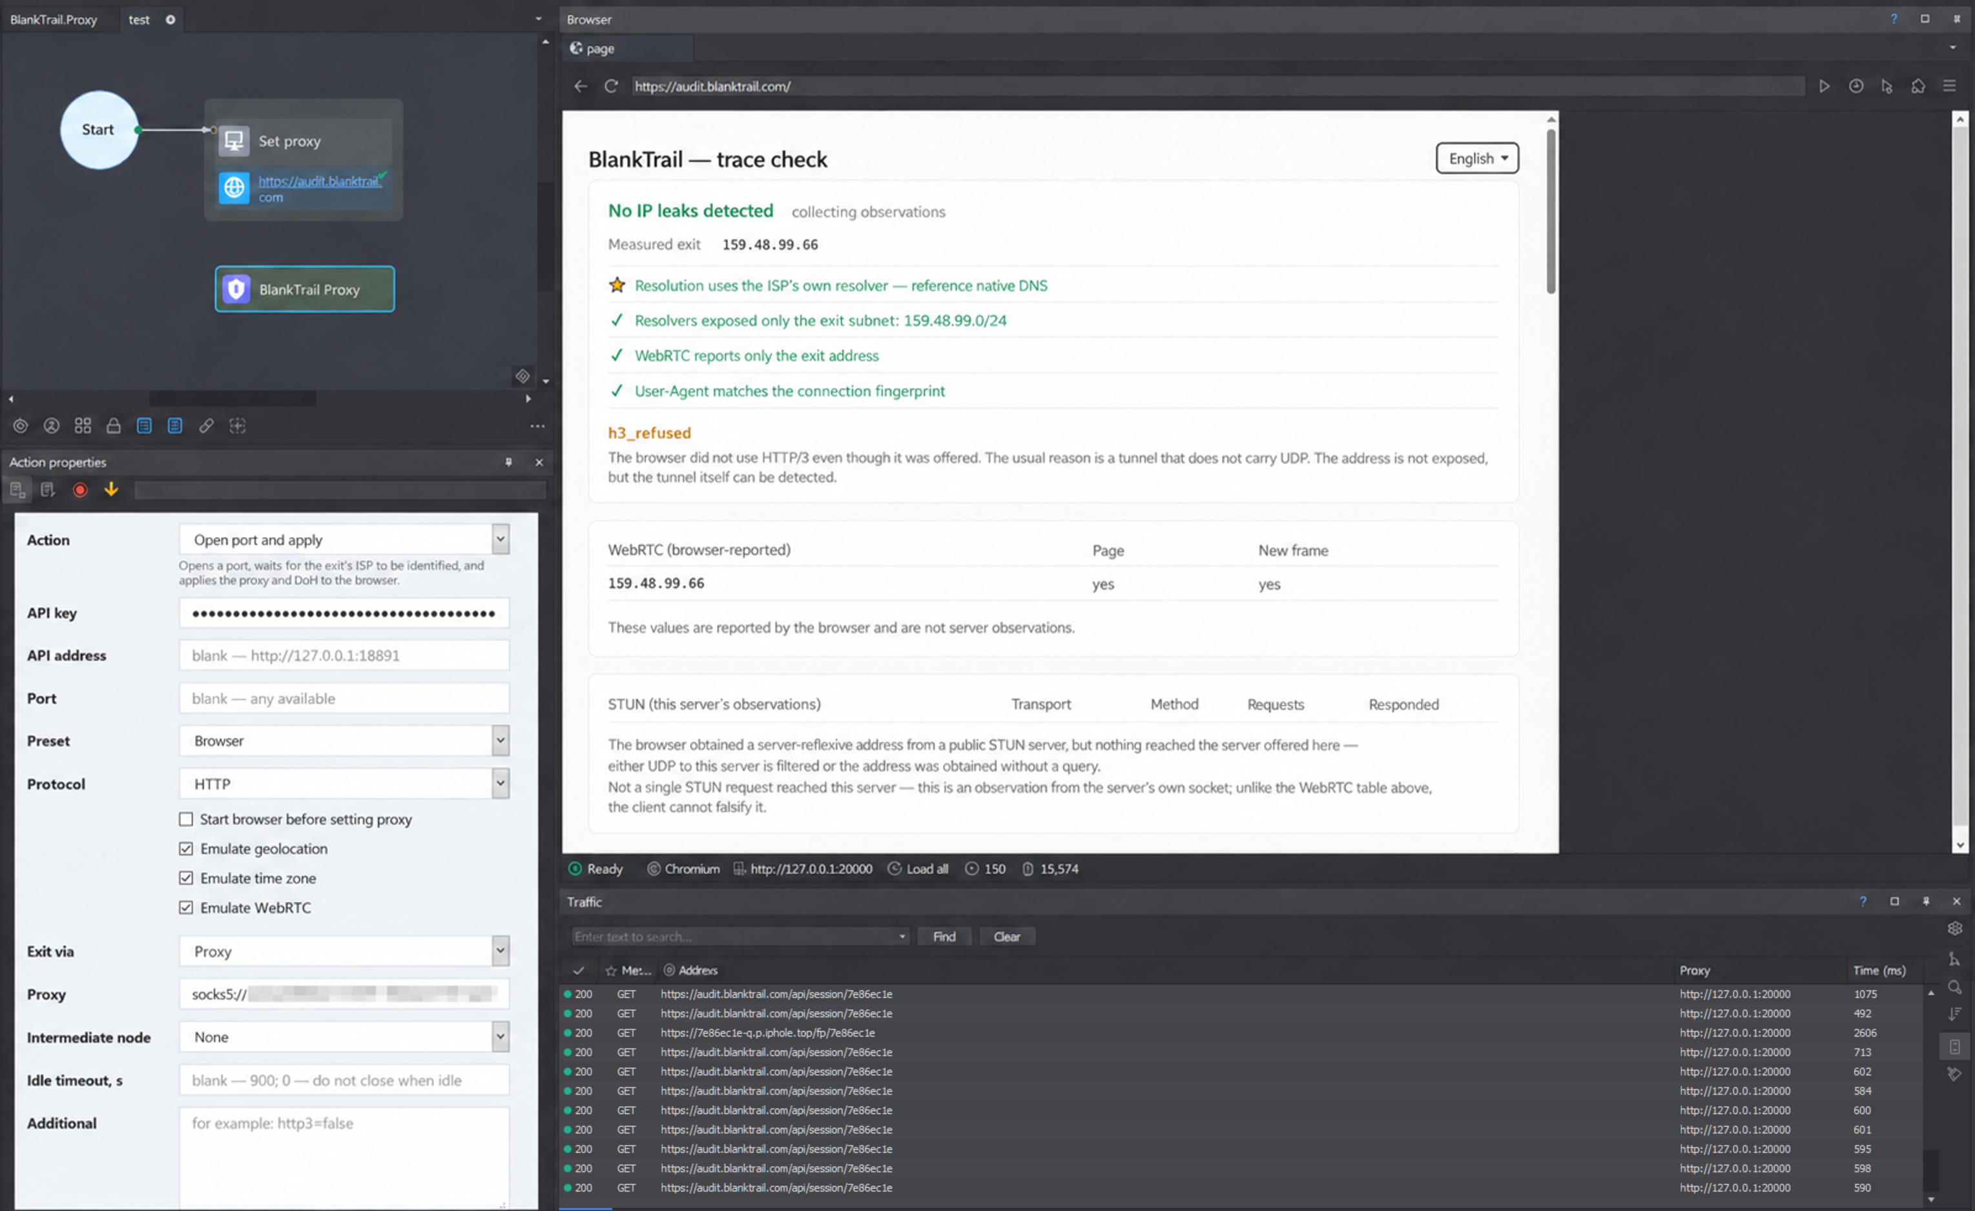Open traffic settings gear icon
Viewport: 1975px width, 1211px height.
(1955, 928)
